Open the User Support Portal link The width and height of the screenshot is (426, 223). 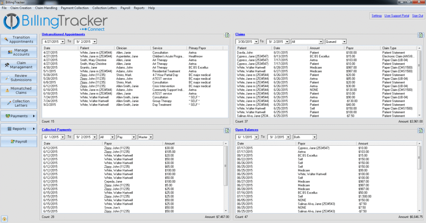coord(396,16)
